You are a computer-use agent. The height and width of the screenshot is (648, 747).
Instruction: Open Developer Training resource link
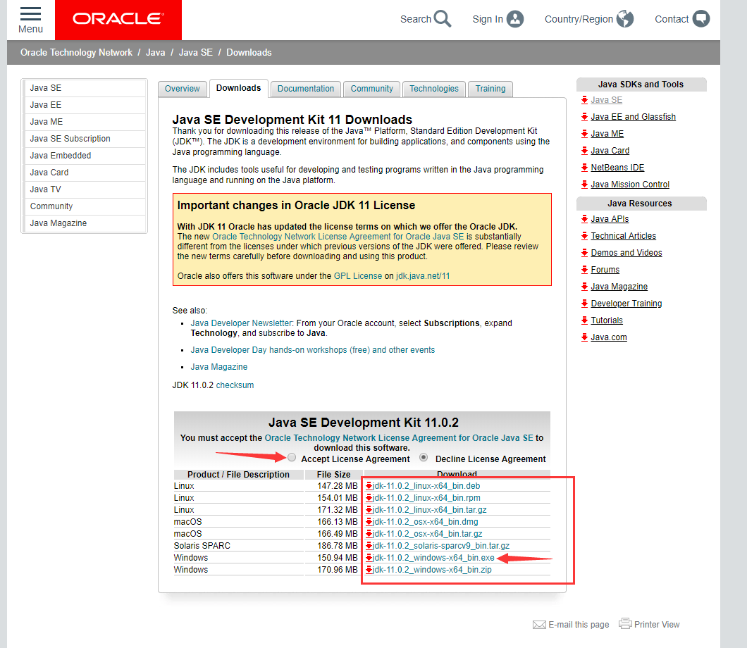point(626,304)
